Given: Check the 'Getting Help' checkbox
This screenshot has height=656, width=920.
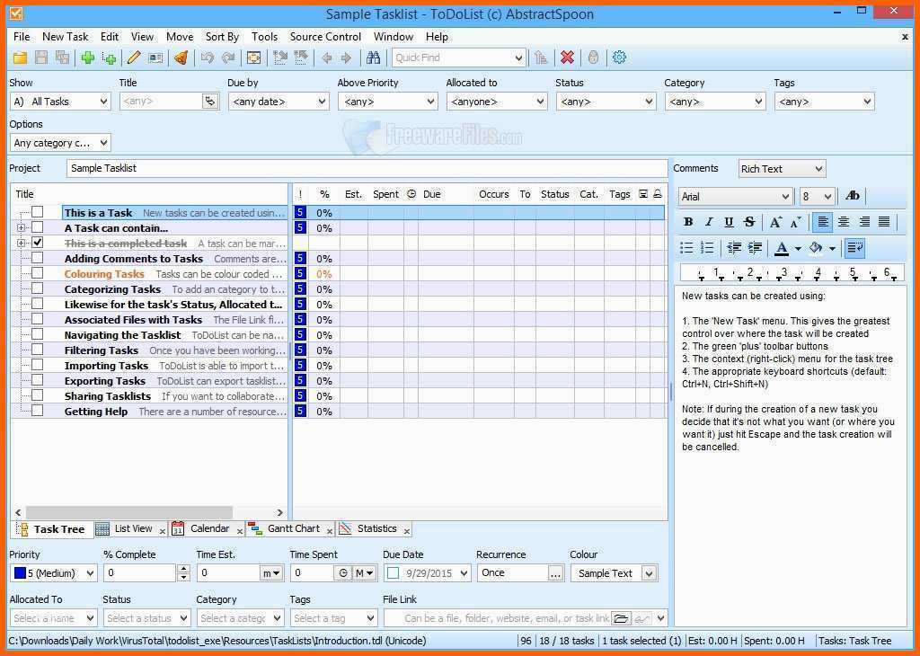Looking at the screenshot, I should pos(38,410).
